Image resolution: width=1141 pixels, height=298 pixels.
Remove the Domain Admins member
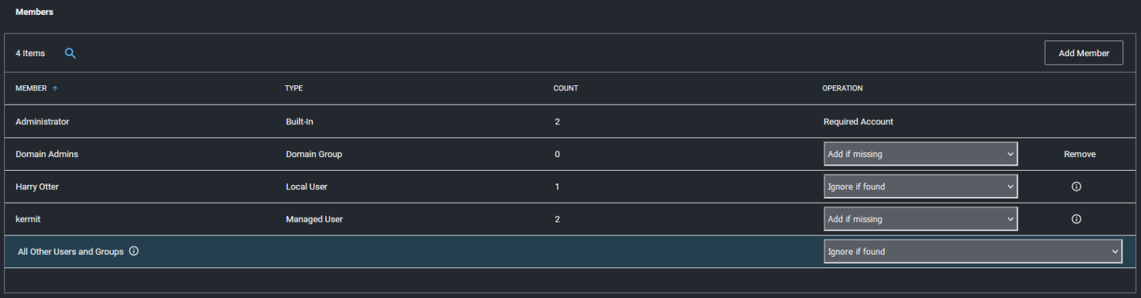point(1079,154)
